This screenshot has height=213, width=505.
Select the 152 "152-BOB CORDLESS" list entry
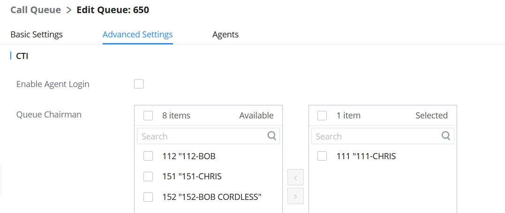coord(211,197)
